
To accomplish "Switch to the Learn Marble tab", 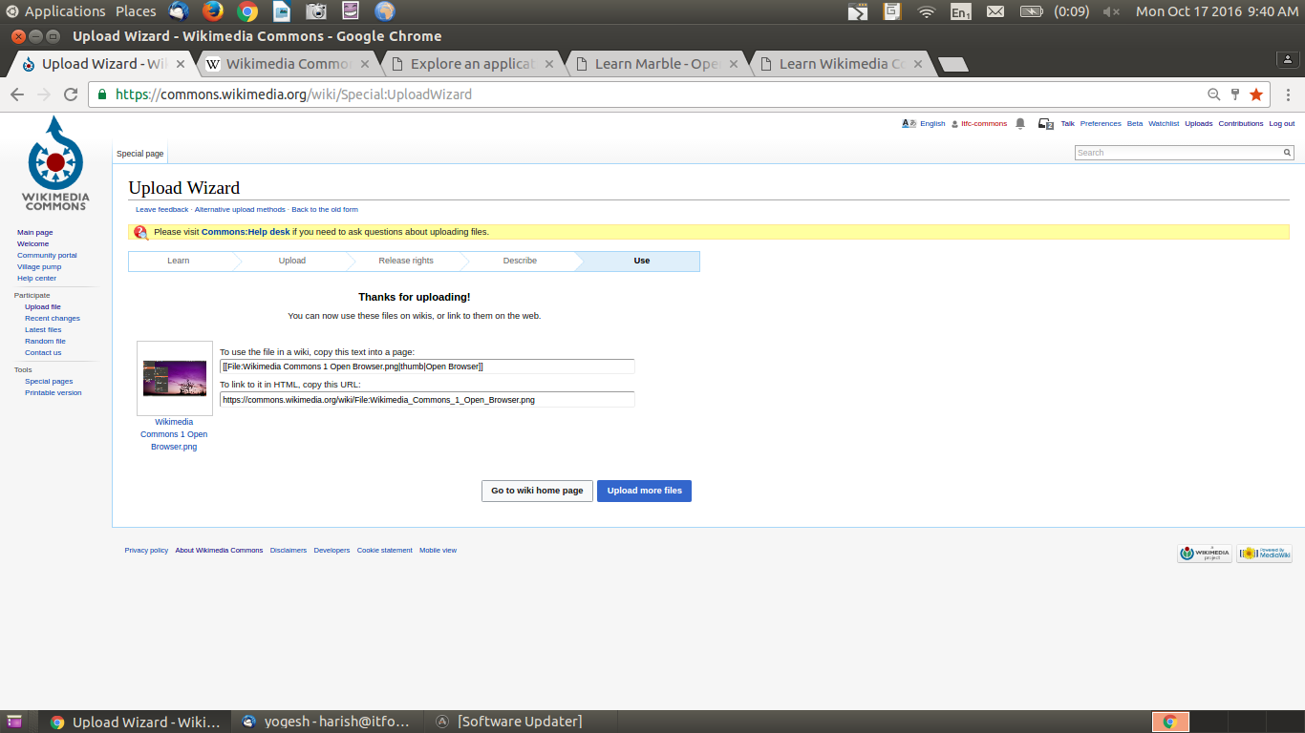I will click(657, 64).
